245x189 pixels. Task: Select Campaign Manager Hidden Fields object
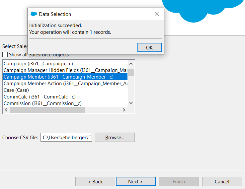pos(65,70)
